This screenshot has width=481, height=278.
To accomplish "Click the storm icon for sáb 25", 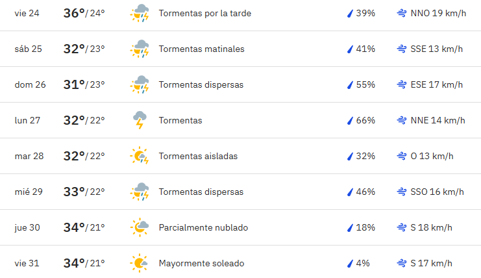I will pos(140,49).
